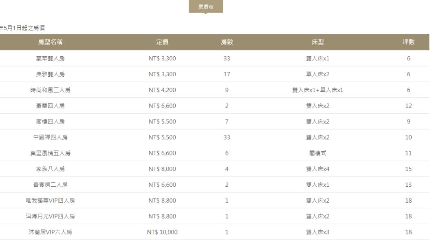Click price of 豪華雙人房 row

pos(162,58)
